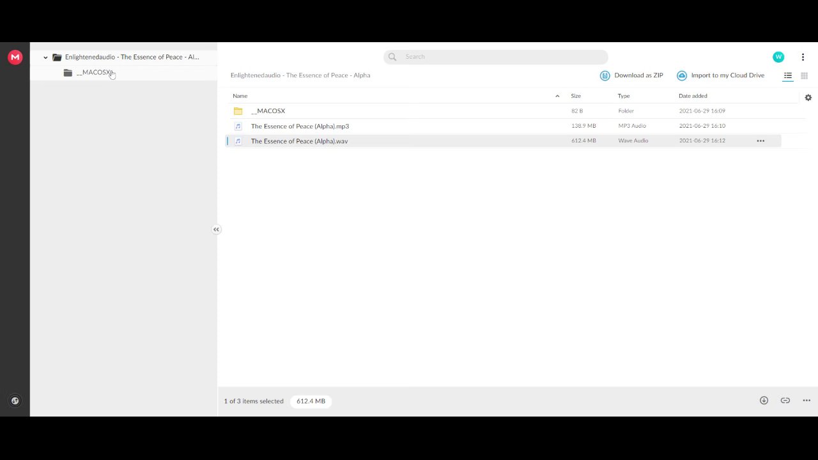Viewport: 818px width, 460px height.
Task: Click 1 of 3 items selected text
Action: point(254,401)
